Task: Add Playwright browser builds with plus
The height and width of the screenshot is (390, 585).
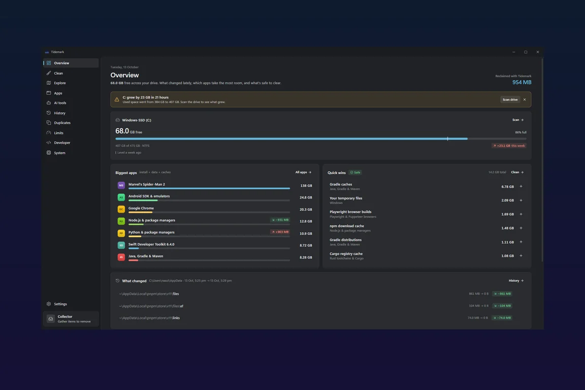Action: 521,214
